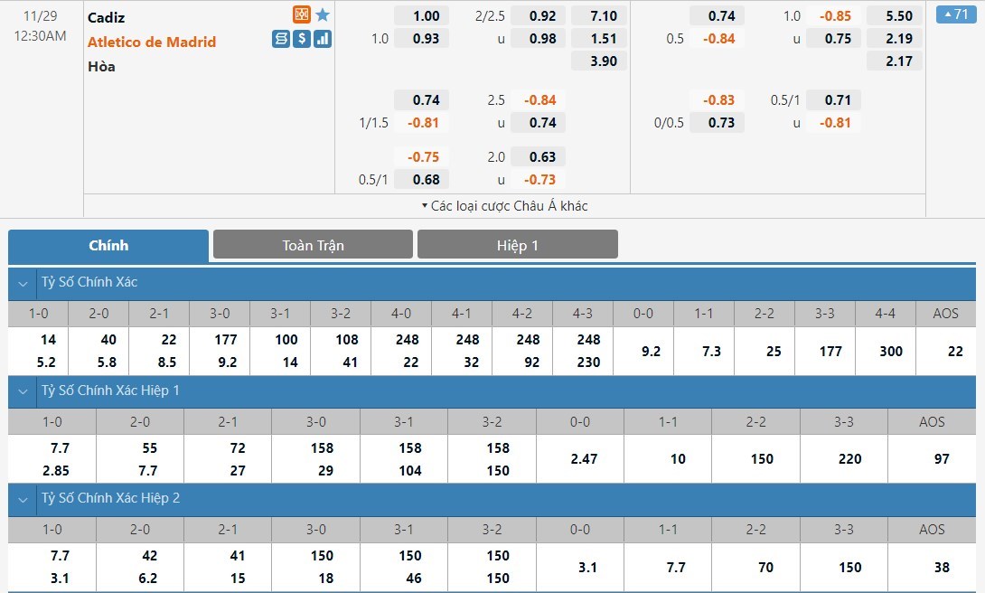985x593 pixels.
Task: Click the blue 71 more-markets badge
Action: pyautogui.click(x=956, y=14)
